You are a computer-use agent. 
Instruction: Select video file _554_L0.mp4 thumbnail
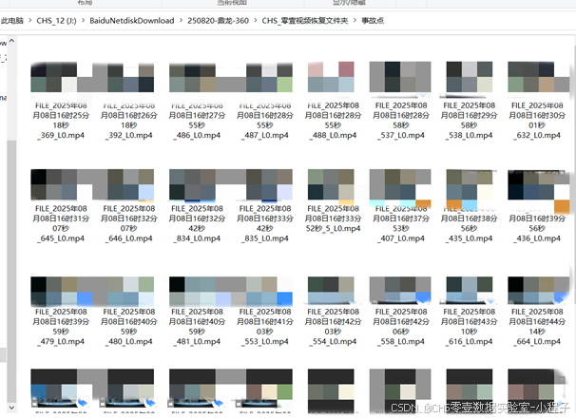pyautogui.click(x=331, y=292)
